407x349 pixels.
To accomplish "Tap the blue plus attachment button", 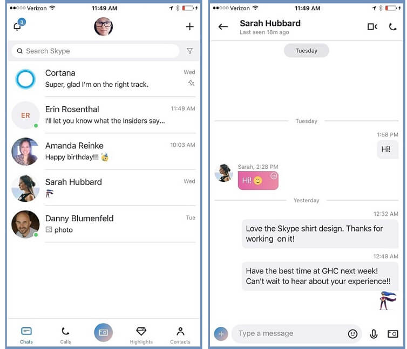I will 221,334.
